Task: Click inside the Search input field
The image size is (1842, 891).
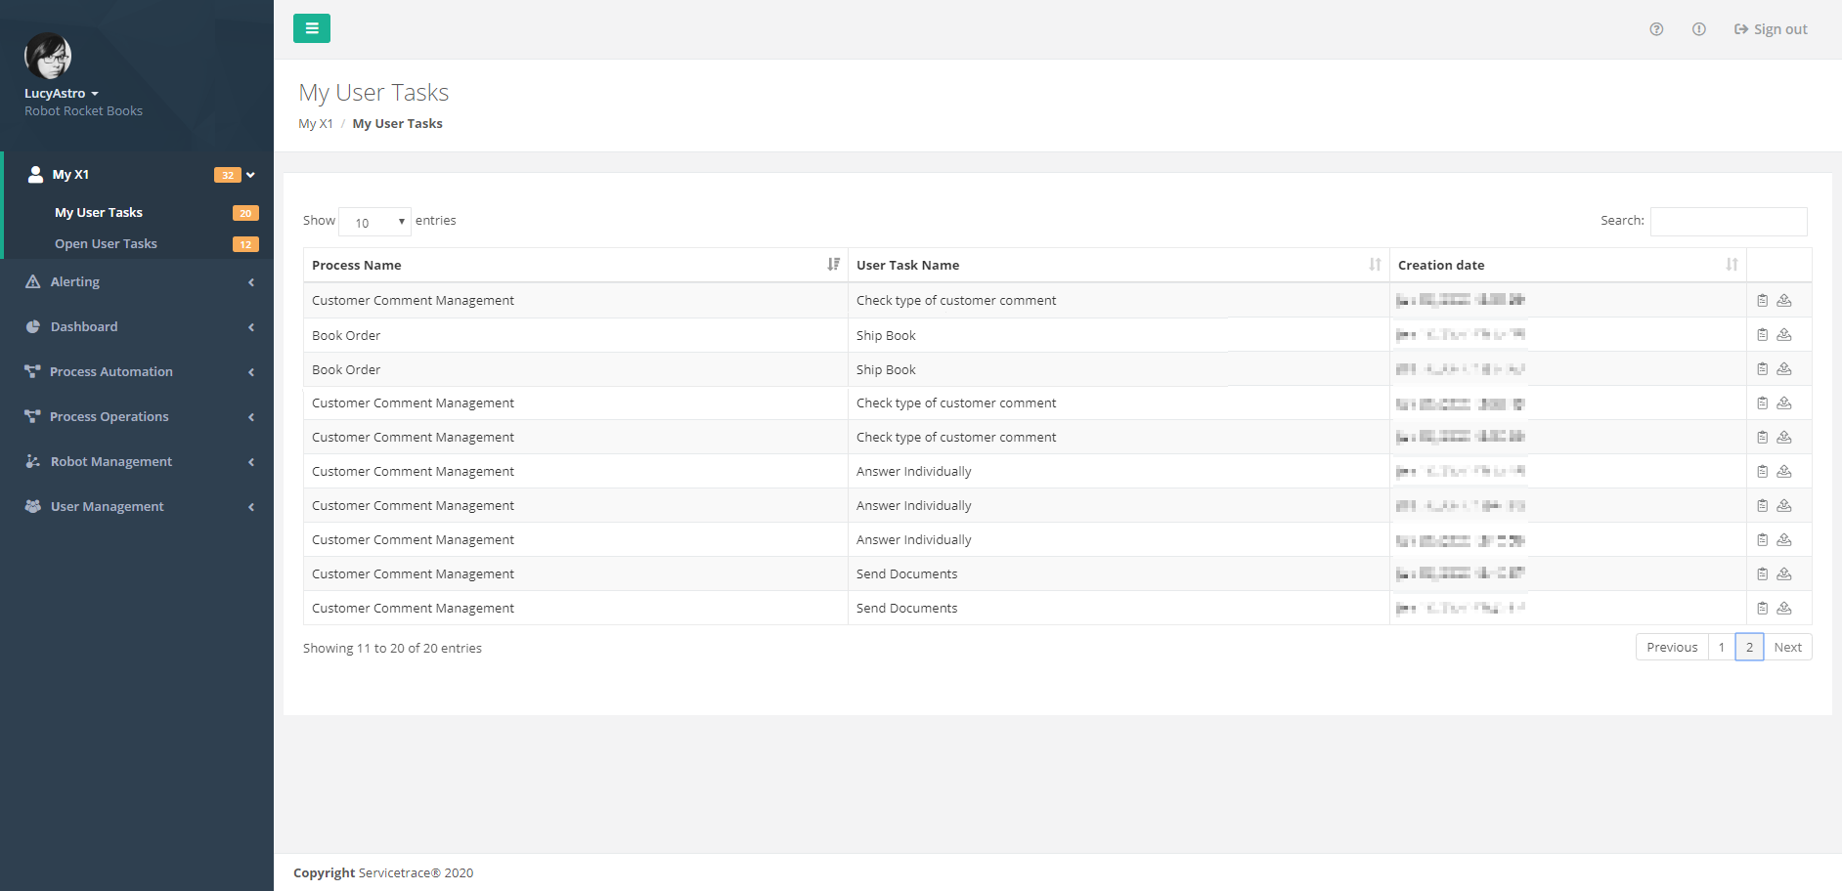Action: pos(1728,221)
